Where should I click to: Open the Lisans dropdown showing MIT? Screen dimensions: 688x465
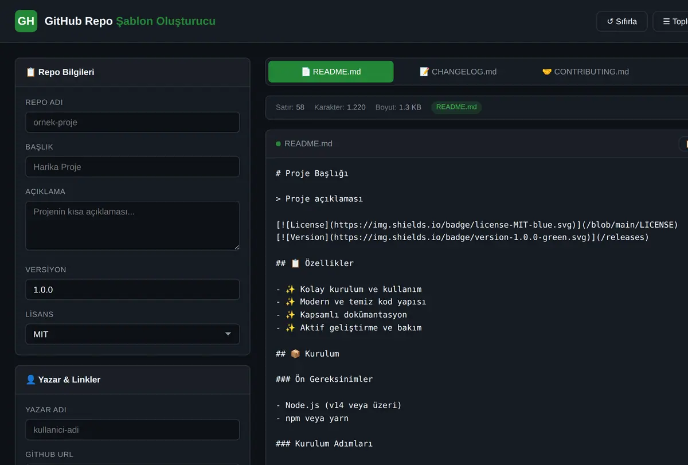coord(132,334)
